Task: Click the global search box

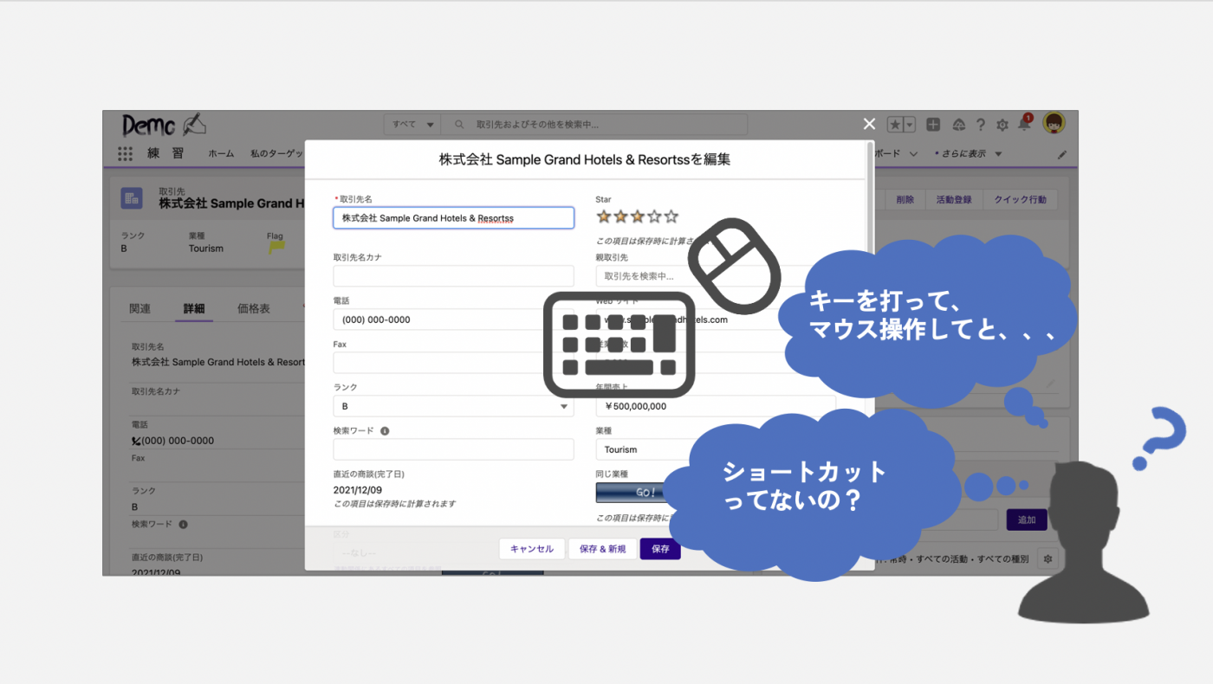Action: 594,125
